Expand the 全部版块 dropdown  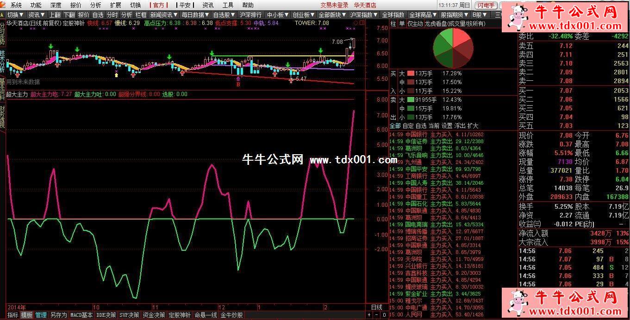(332, 15)
